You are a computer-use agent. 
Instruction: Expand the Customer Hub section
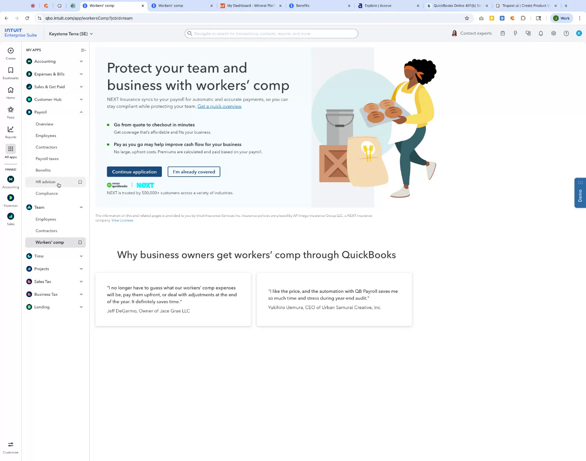pyautogui.click(x=81, y=99)
